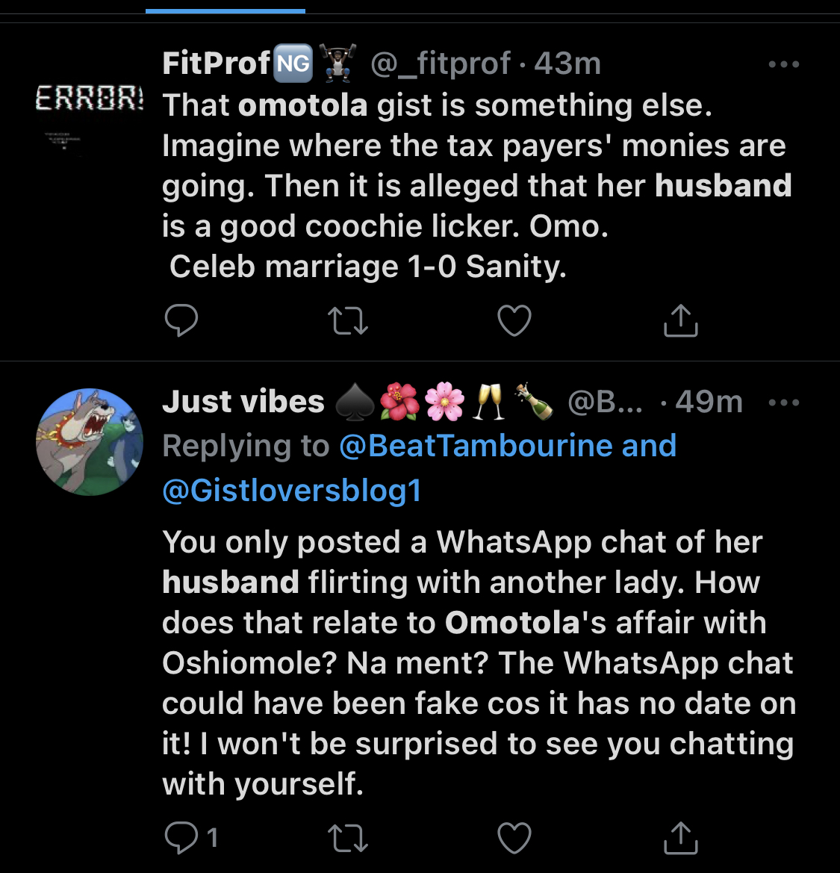Reply to Just vibes' WhatsApp chat tweet
The height and width of the screenshot is (873, 840).
tap(182, 837)
